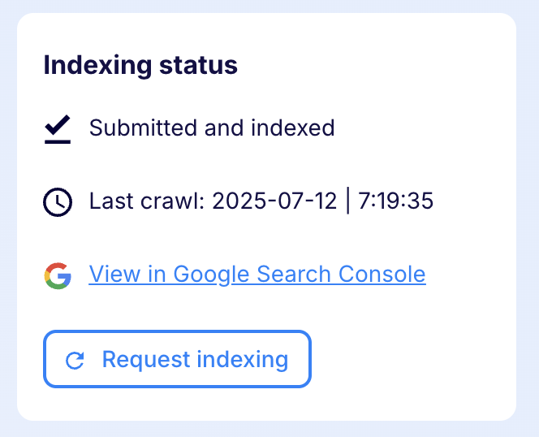Click the vertical bar separating date and time

(348, 201)
